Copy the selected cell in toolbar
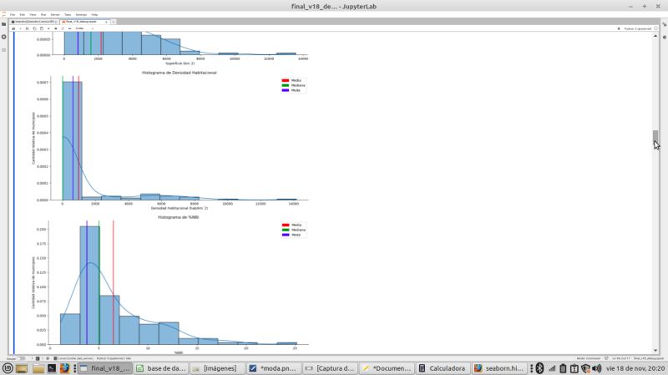Image resolution: width=668 pixels, height=375 pixels. (x=34, y=28)
